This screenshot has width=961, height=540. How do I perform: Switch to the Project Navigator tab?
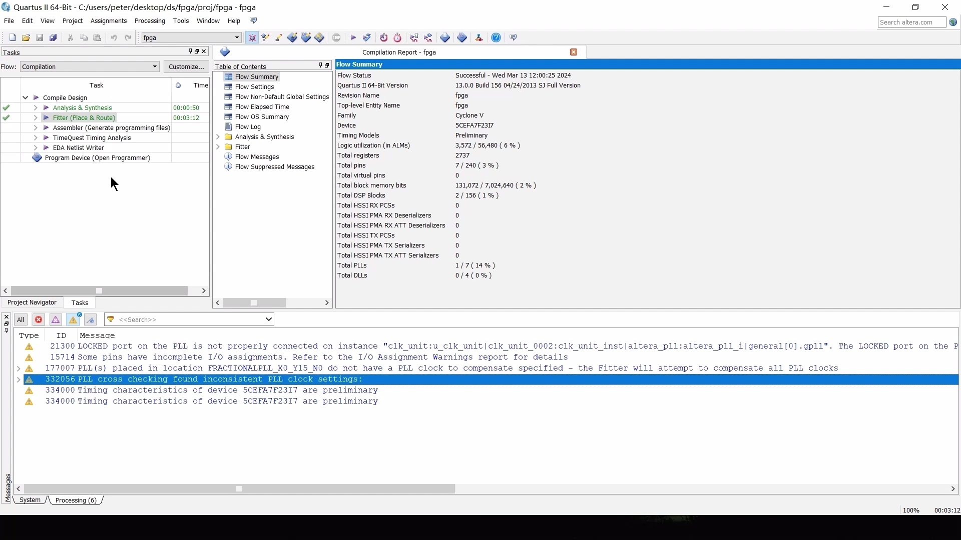(32, 302)
